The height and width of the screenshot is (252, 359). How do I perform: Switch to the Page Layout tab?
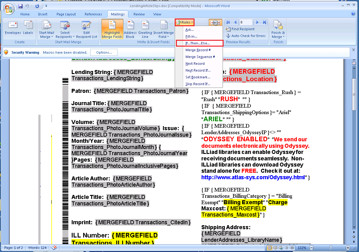tap(66, 14)
